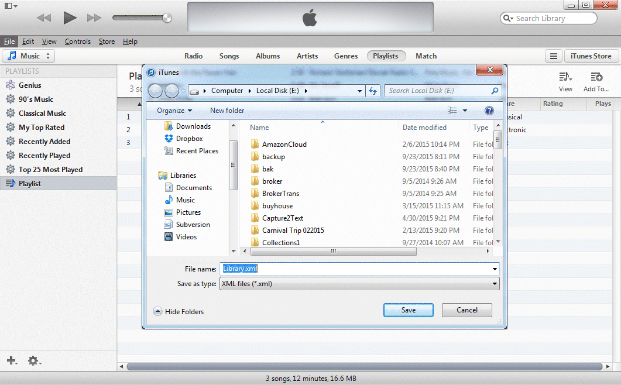621x385 pixels.
Task: Click the Search Local Disk (E:) field
Action: 443,91
